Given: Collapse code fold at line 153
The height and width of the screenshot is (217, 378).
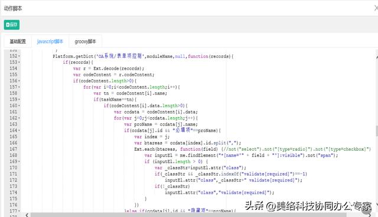Looking at the screenshot, I should tap(19, 63).
